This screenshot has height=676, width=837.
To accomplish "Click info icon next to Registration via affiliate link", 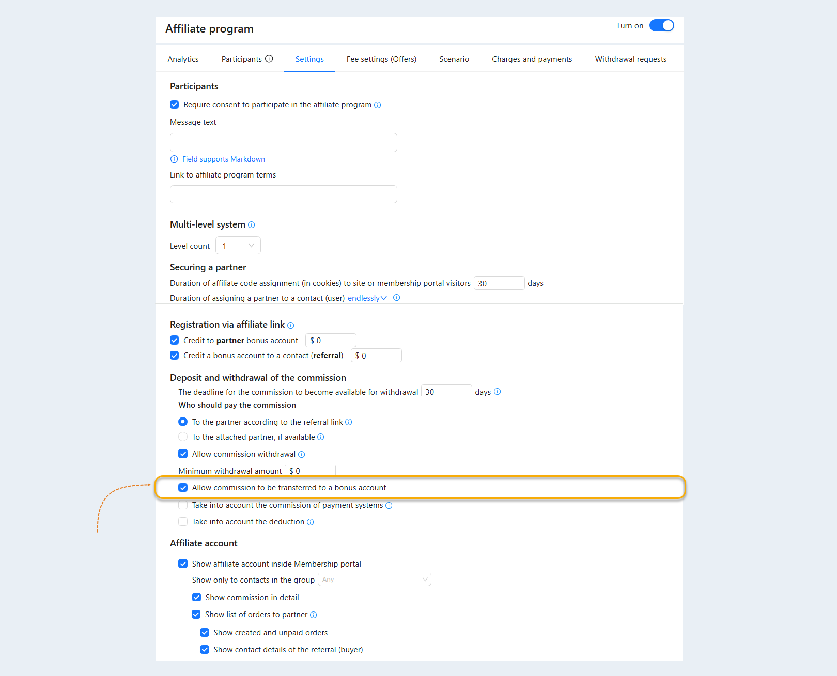I will pyautogui.click(x=291, y=325).
